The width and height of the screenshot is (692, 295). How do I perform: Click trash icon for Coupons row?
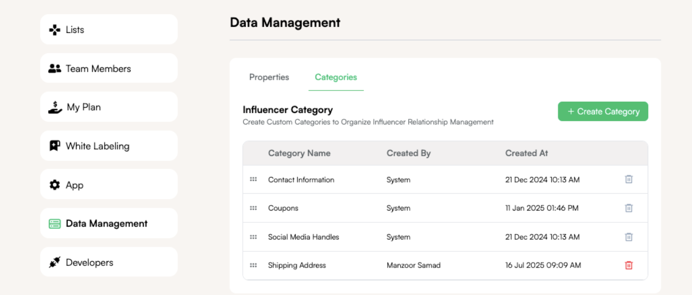[628, 208]
